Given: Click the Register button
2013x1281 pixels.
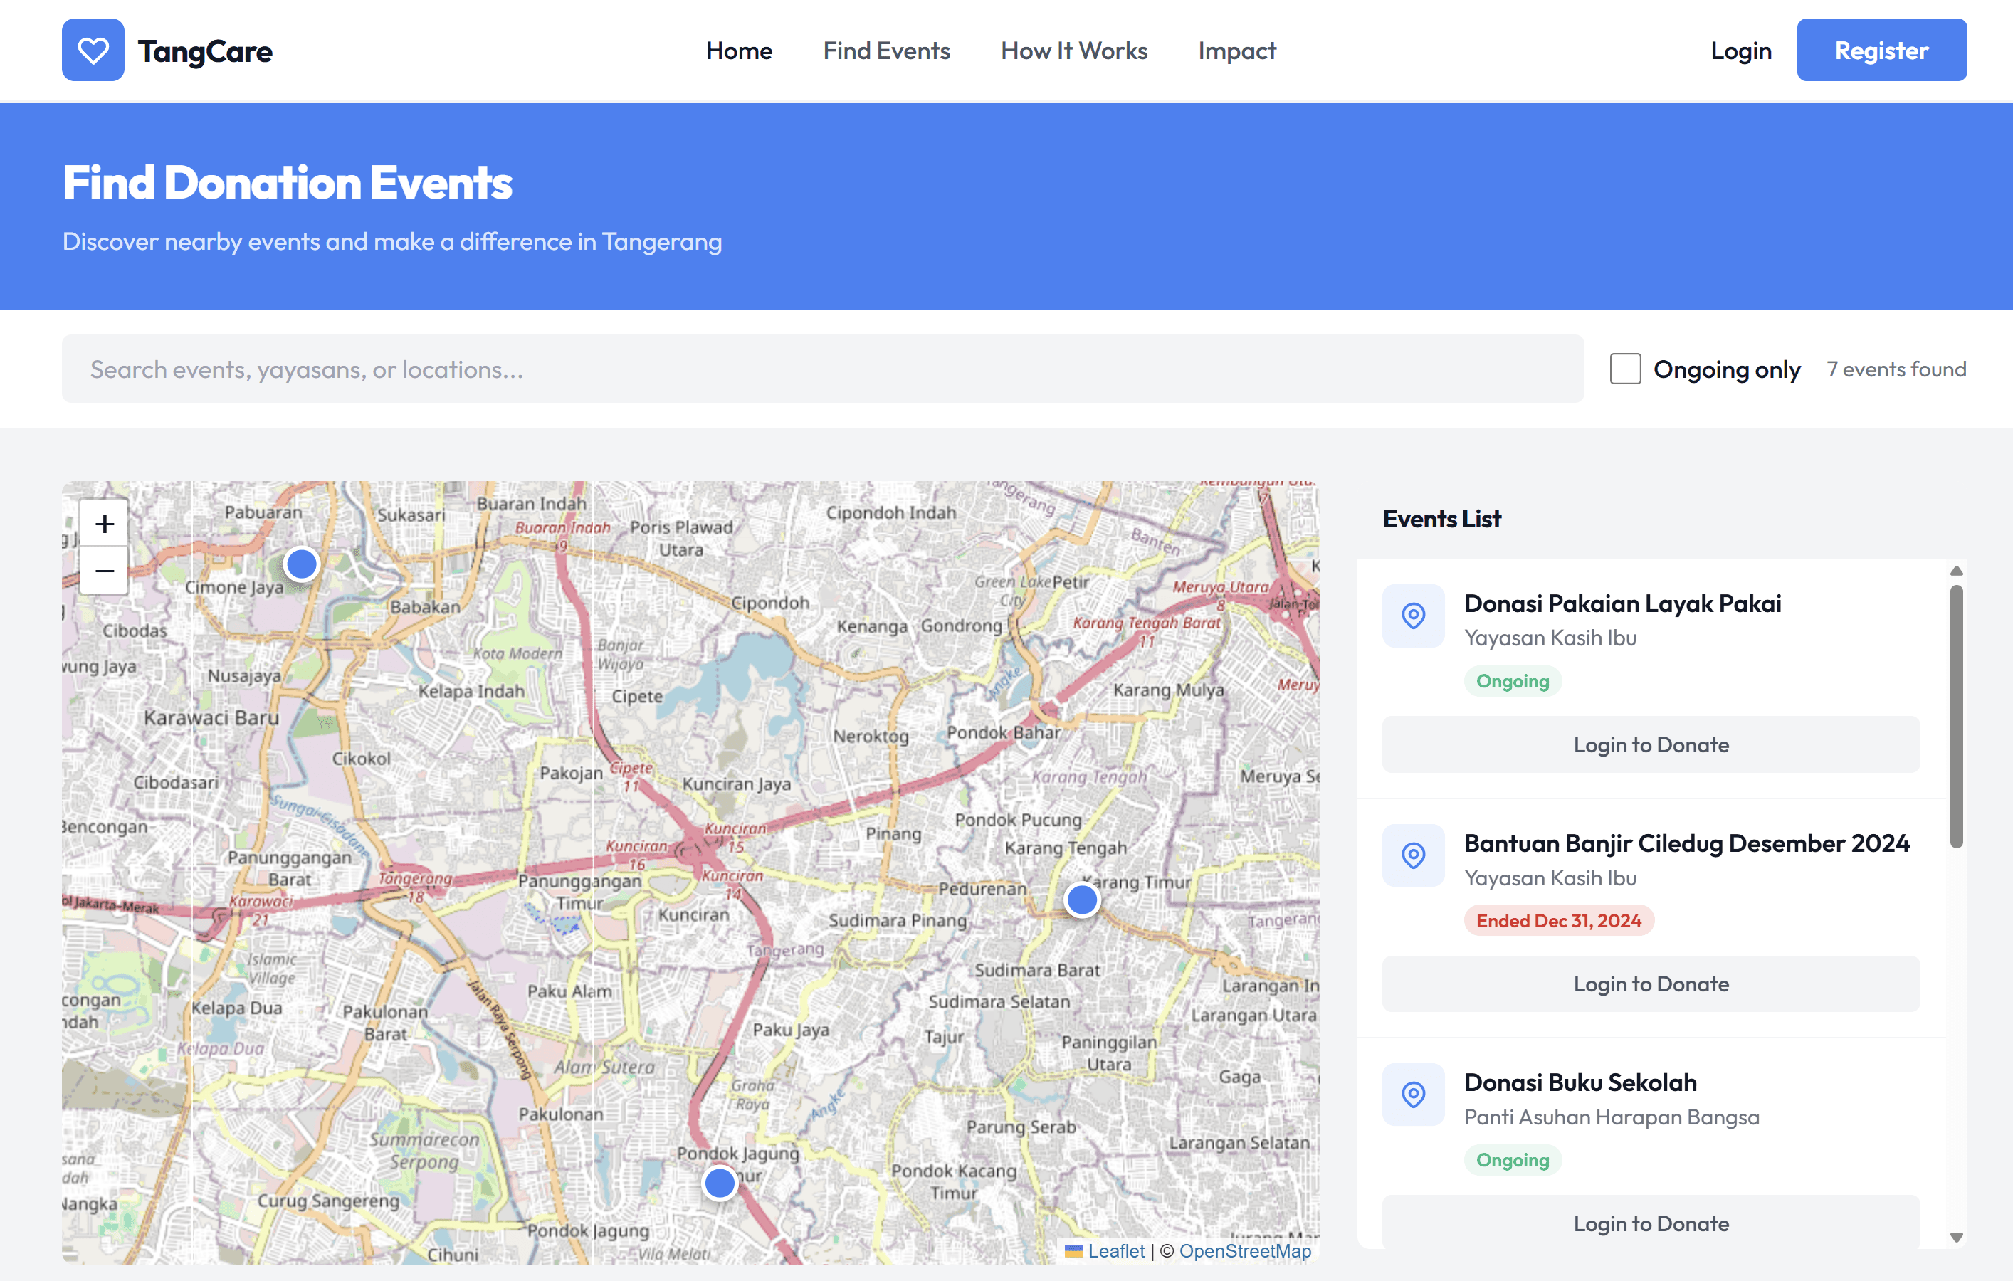Looking at the screenshot, I should point(1881,51).
